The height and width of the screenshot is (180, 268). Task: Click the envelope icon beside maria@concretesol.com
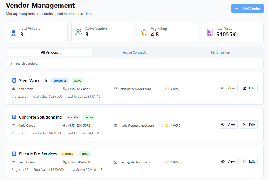116,126
